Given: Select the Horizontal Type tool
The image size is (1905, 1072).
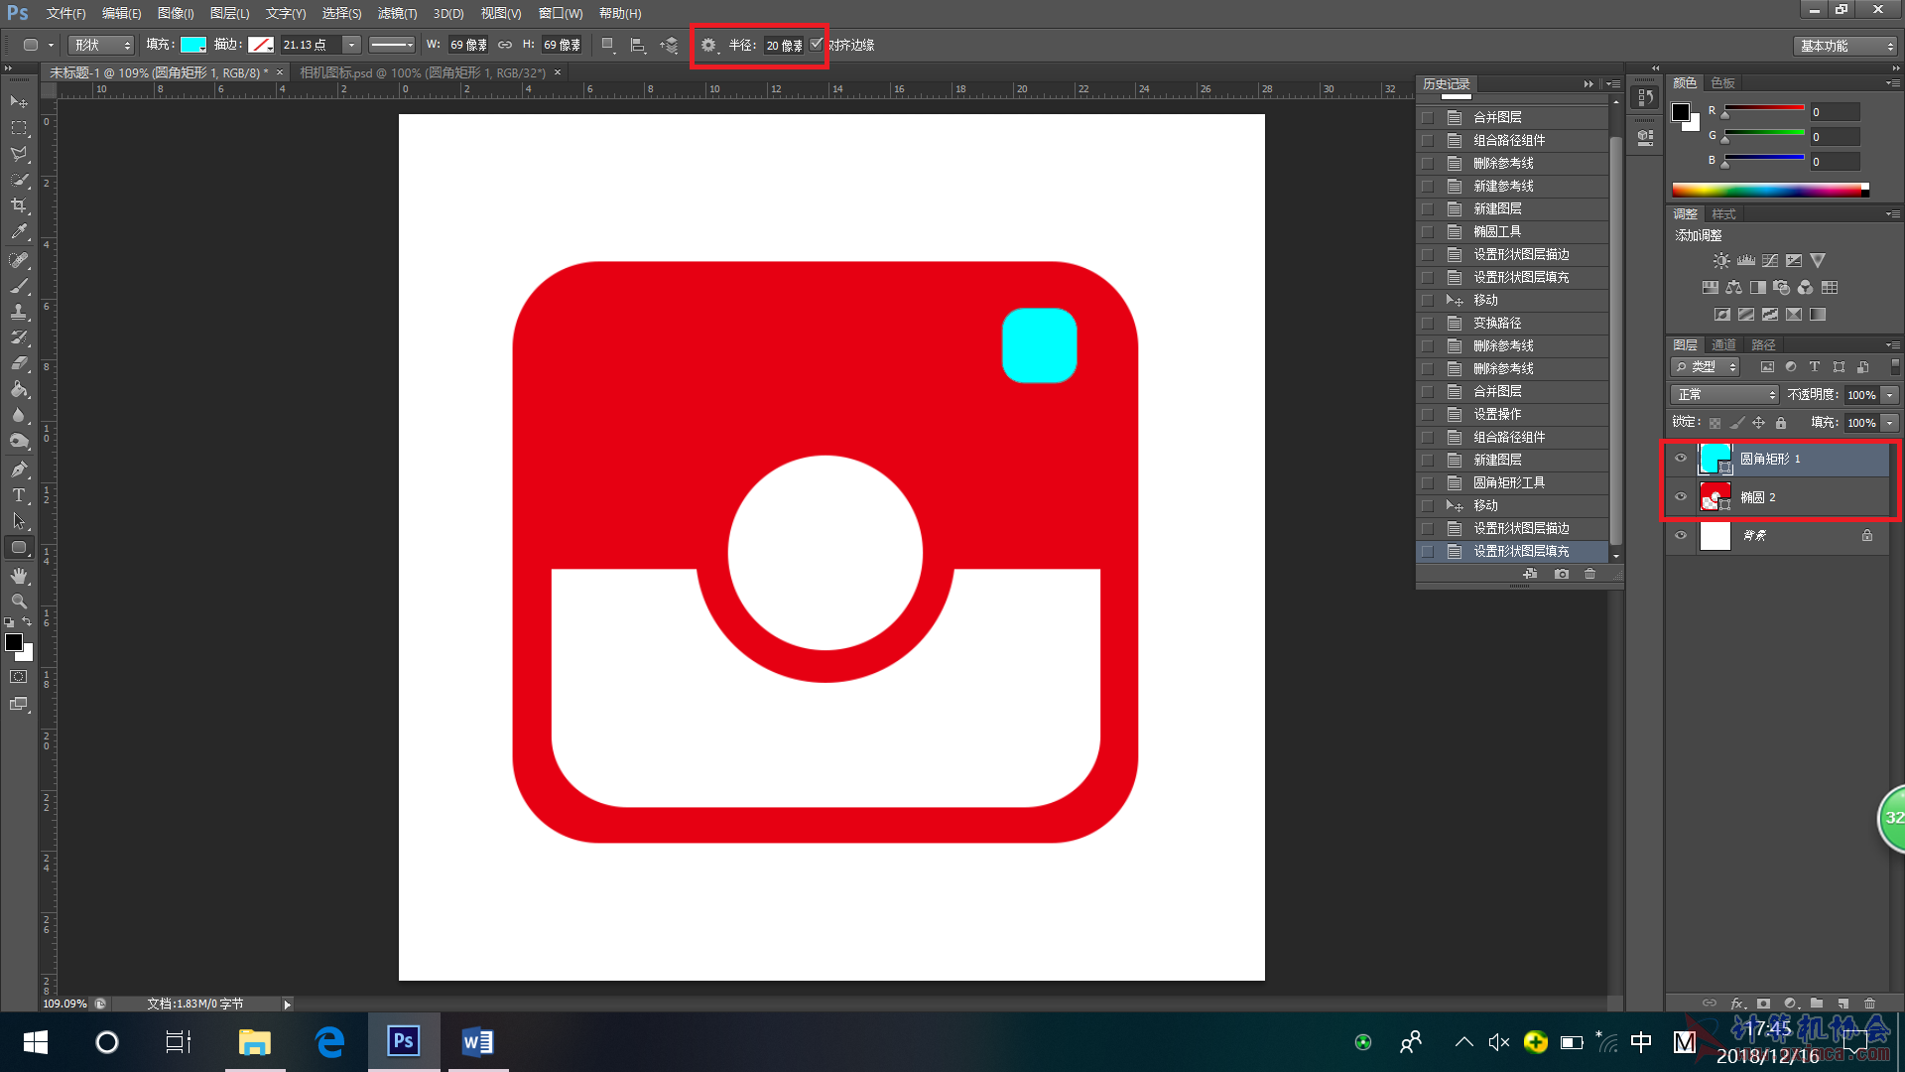Looking at the screenshot, I should [19, 495].
